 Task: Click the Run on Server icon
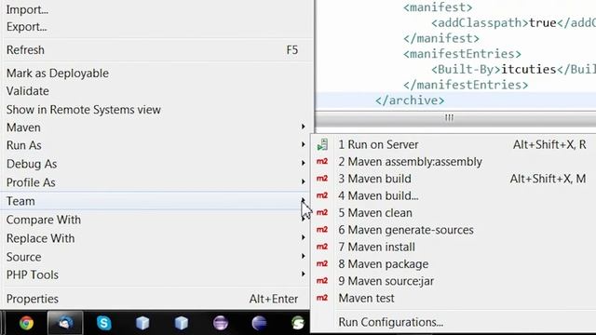pyautogui.click(x=322, y=144)
